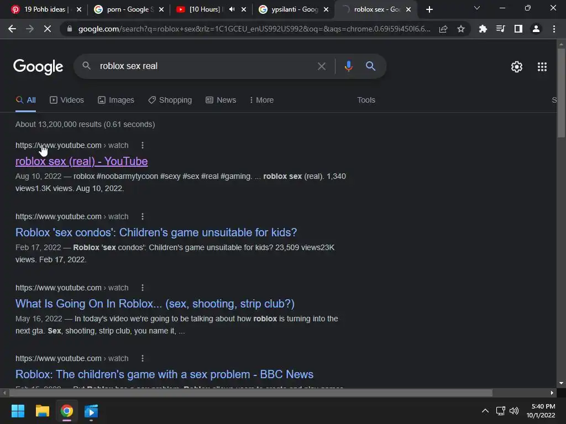Open the Chrome three-dot menu
This screenshot has width=566, height=424.
tap(554, 29)
